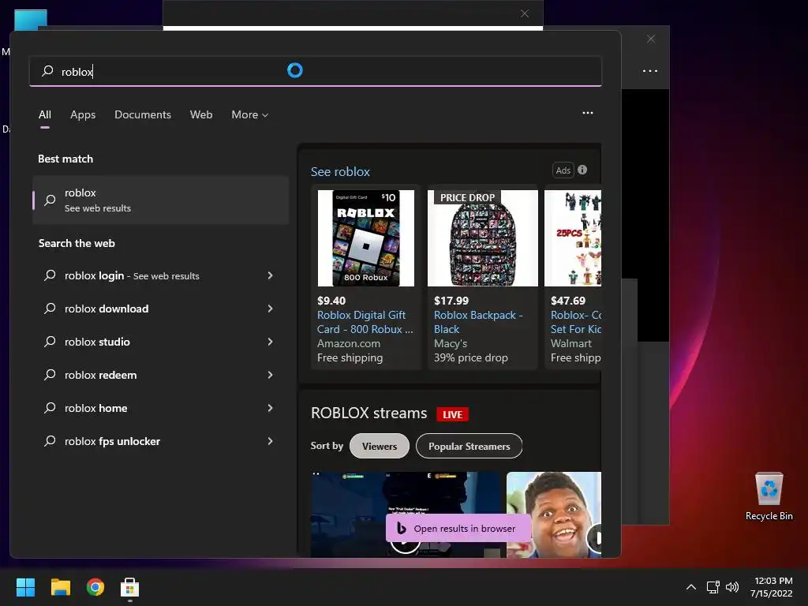This screenshot has width=808, height=606.
Task: Click search icon beside roblox fps unlocker
Action: coord(50,440)
